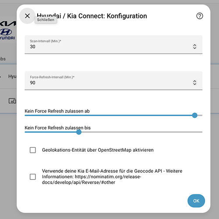Click the partially hidden Hyu entry behind dialog
Viewport: 219px width, 219px height.
coord(12,76)
